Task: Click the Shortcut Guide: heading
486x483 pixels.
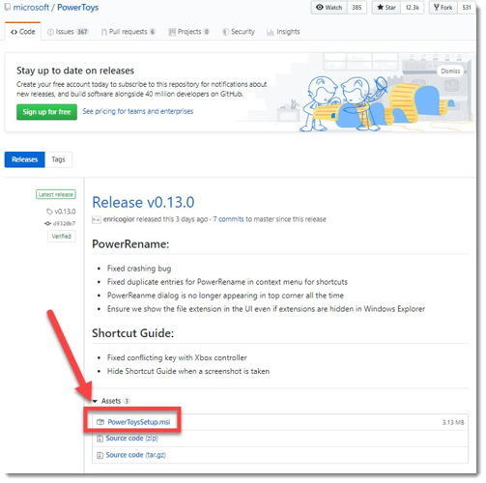Action: pyautogui.click(x=132, y=333)
